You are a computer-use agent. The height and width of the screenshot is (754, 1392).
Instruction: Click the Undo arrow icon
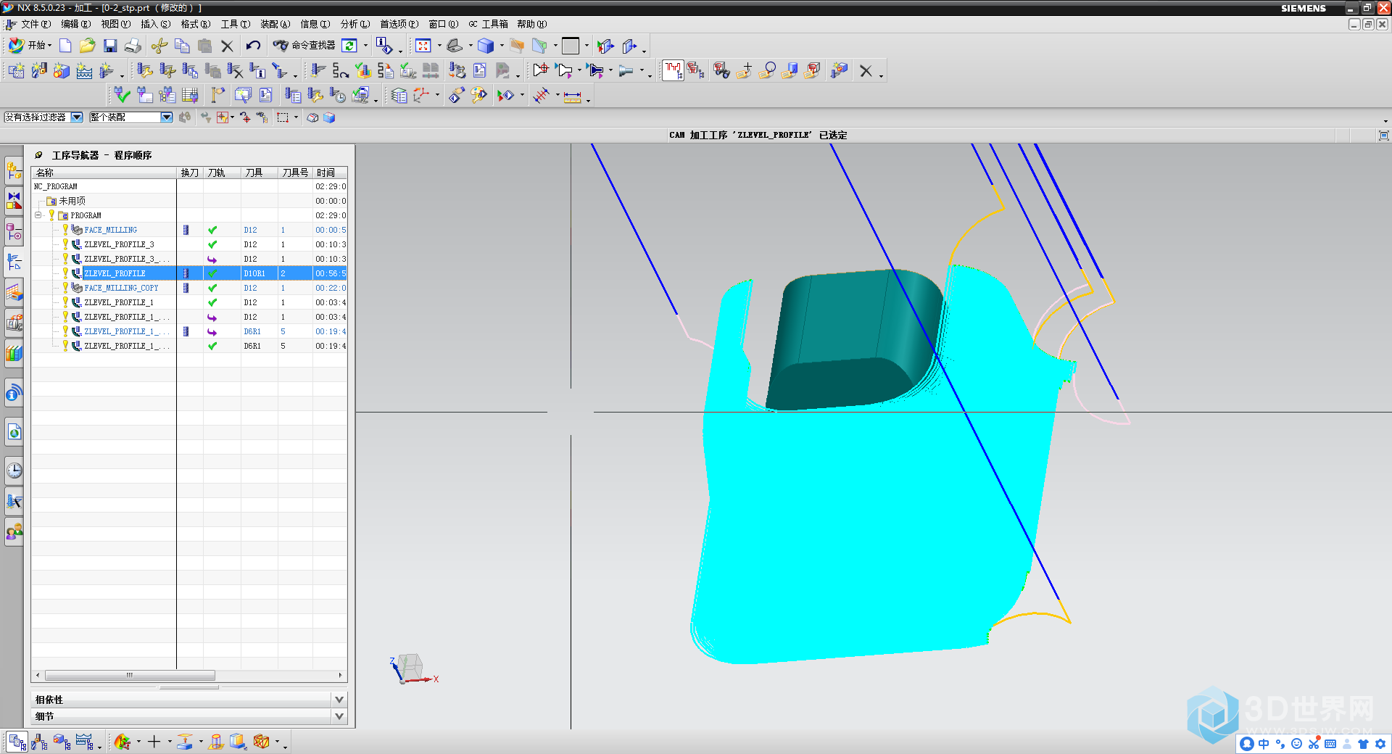[253, 46]
